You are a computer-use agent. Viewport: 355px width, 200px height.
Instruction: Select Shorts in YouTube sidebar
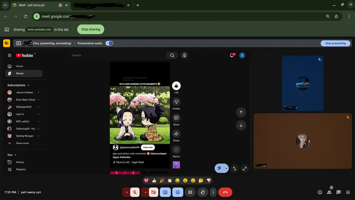24,74
